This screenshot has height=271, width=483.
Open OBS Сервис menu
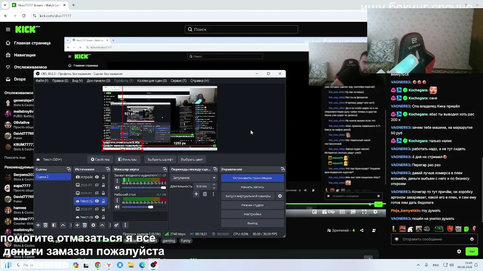[x=178, y=81]
